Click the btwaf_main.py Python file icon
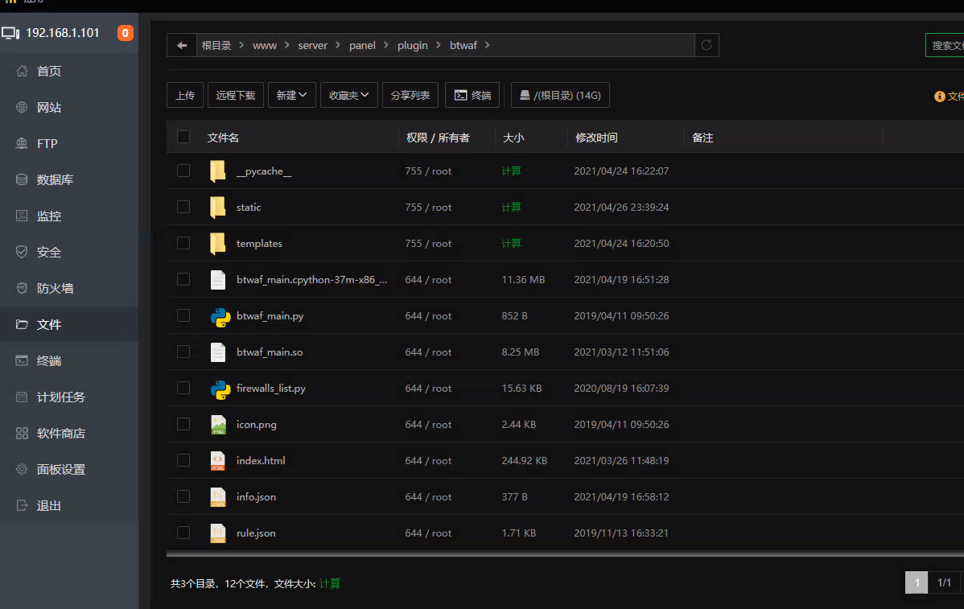 220,316
